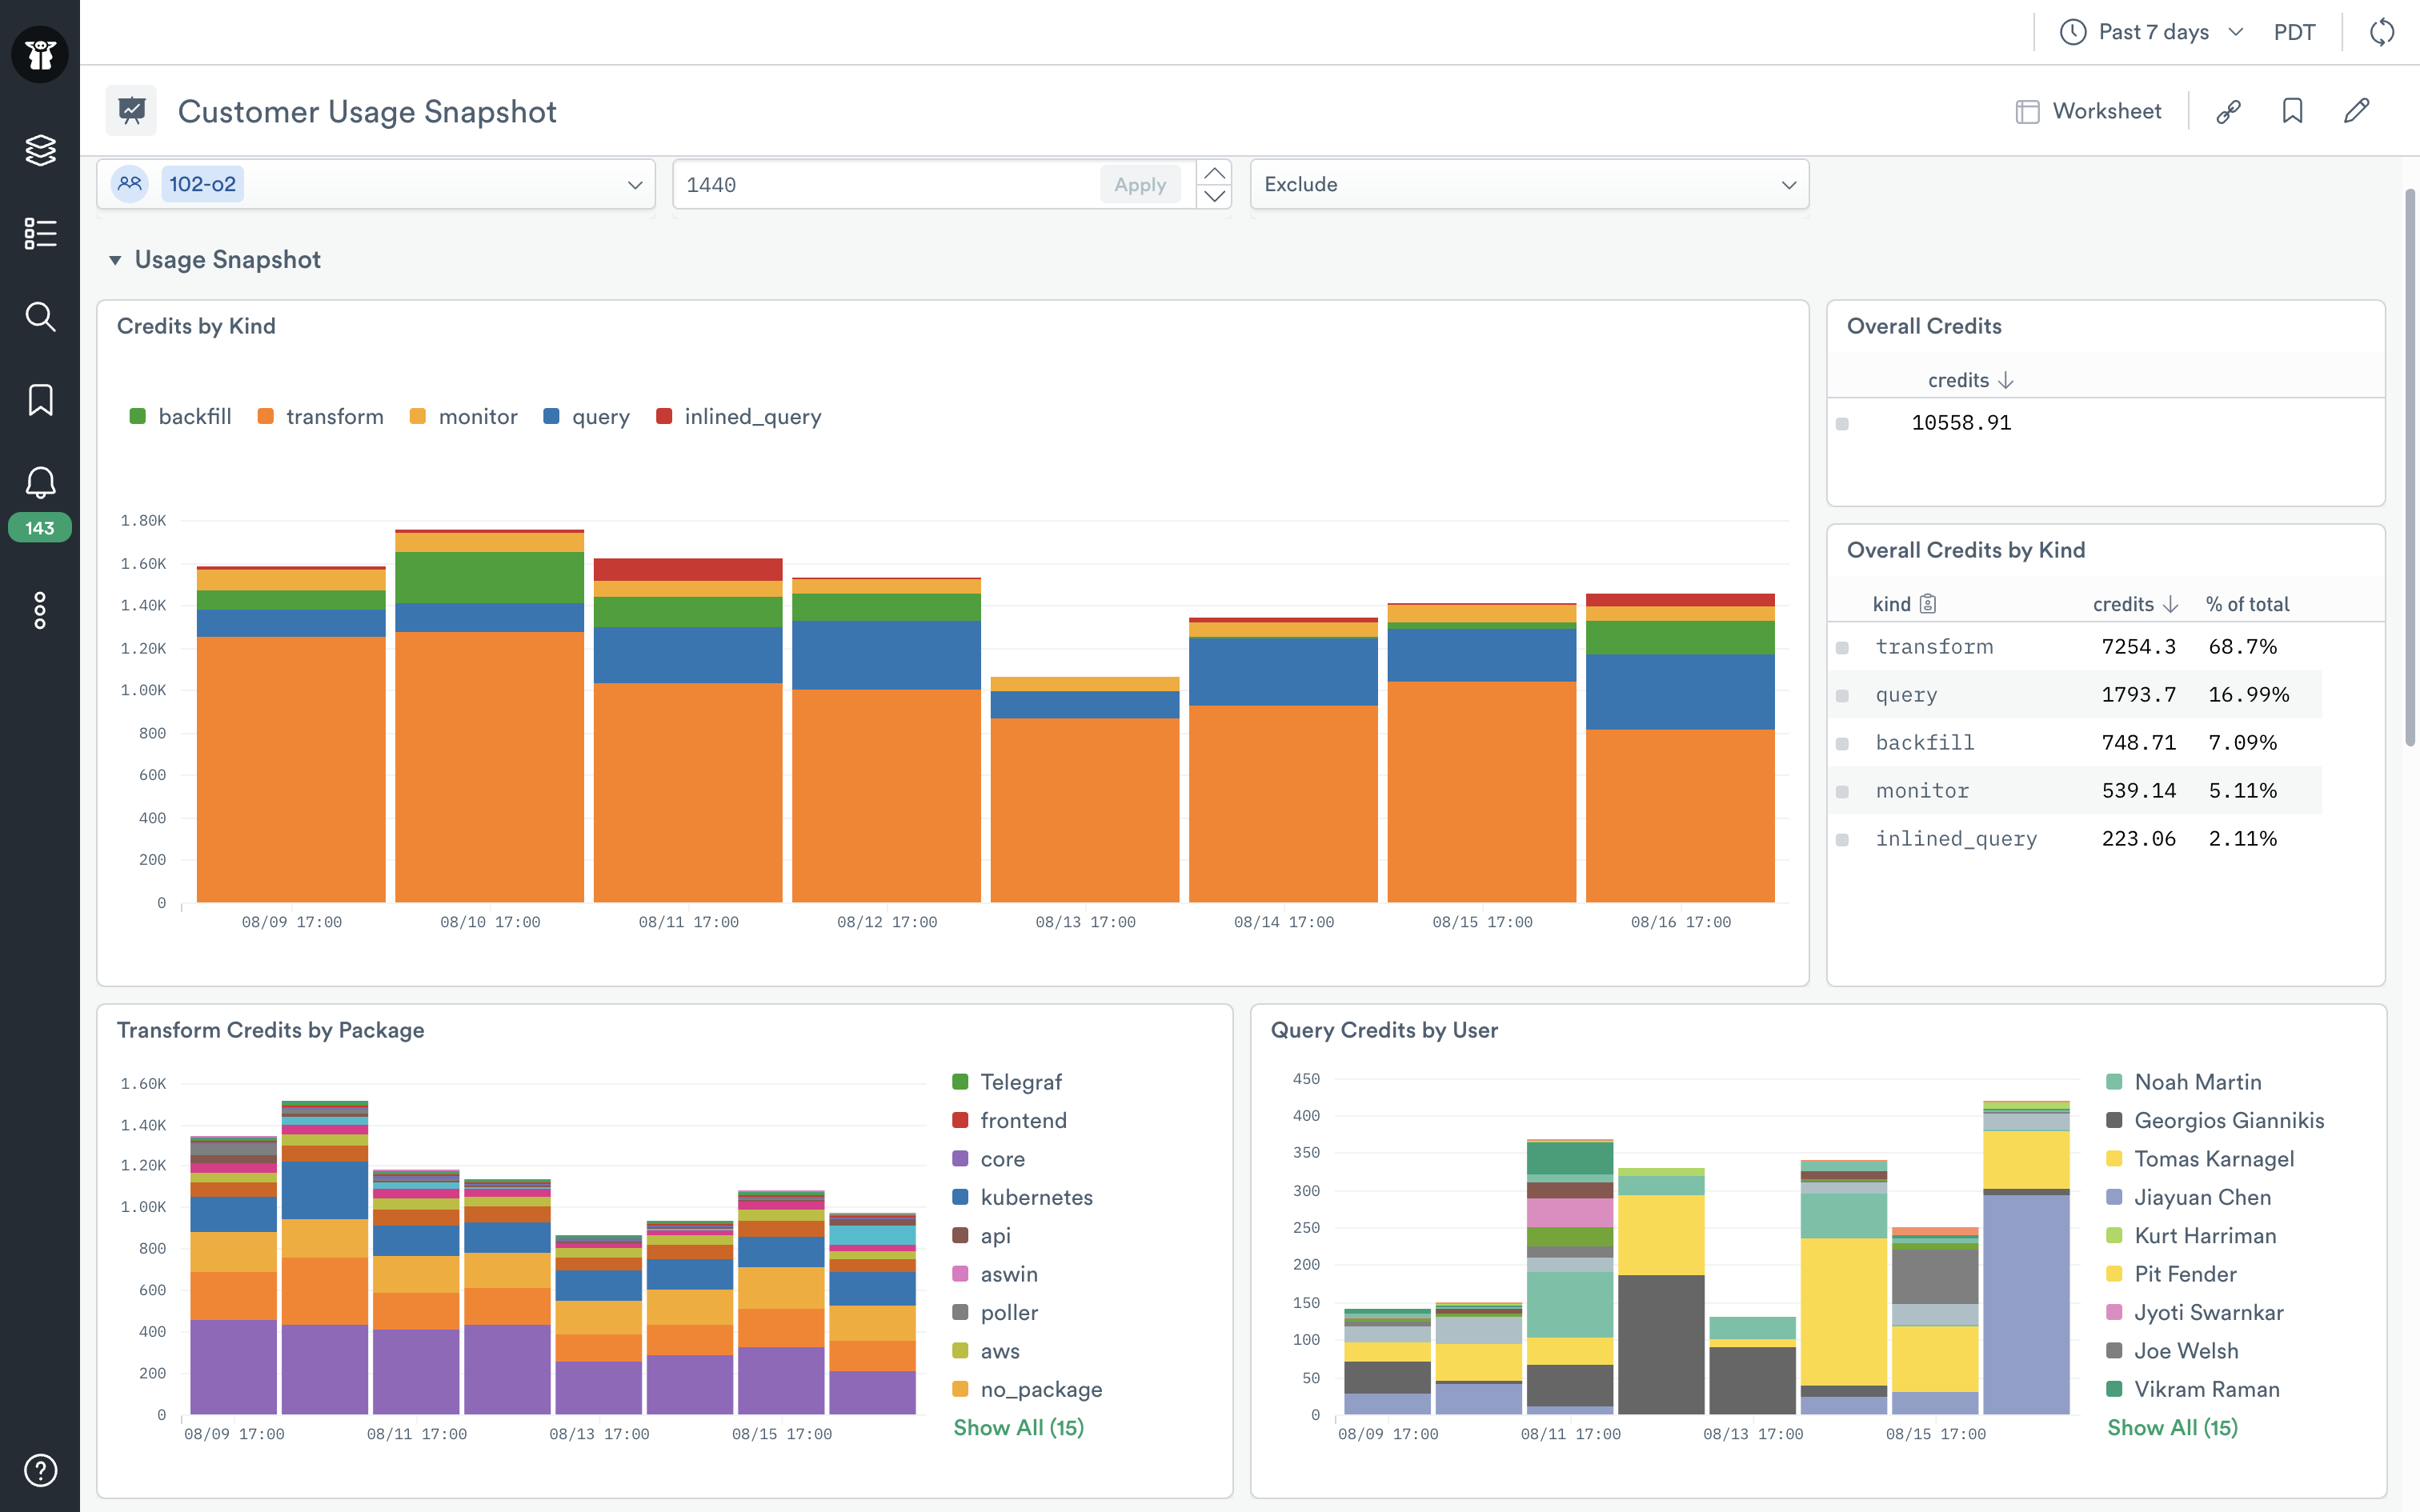Toggle query legend item in Credits by Kind
The image size is (2420, 1512).
coord(586,416)
